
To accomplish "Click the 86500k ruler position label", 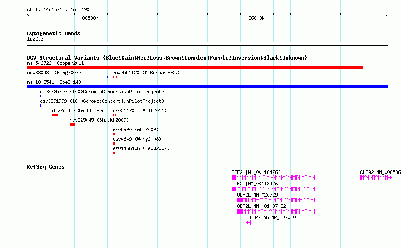I will coord(90,18).
